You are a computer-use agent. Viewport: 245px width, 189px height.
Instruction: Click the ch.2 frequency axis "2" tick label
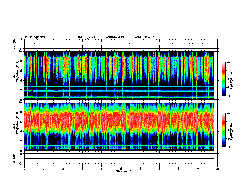[x=22, y=141]
